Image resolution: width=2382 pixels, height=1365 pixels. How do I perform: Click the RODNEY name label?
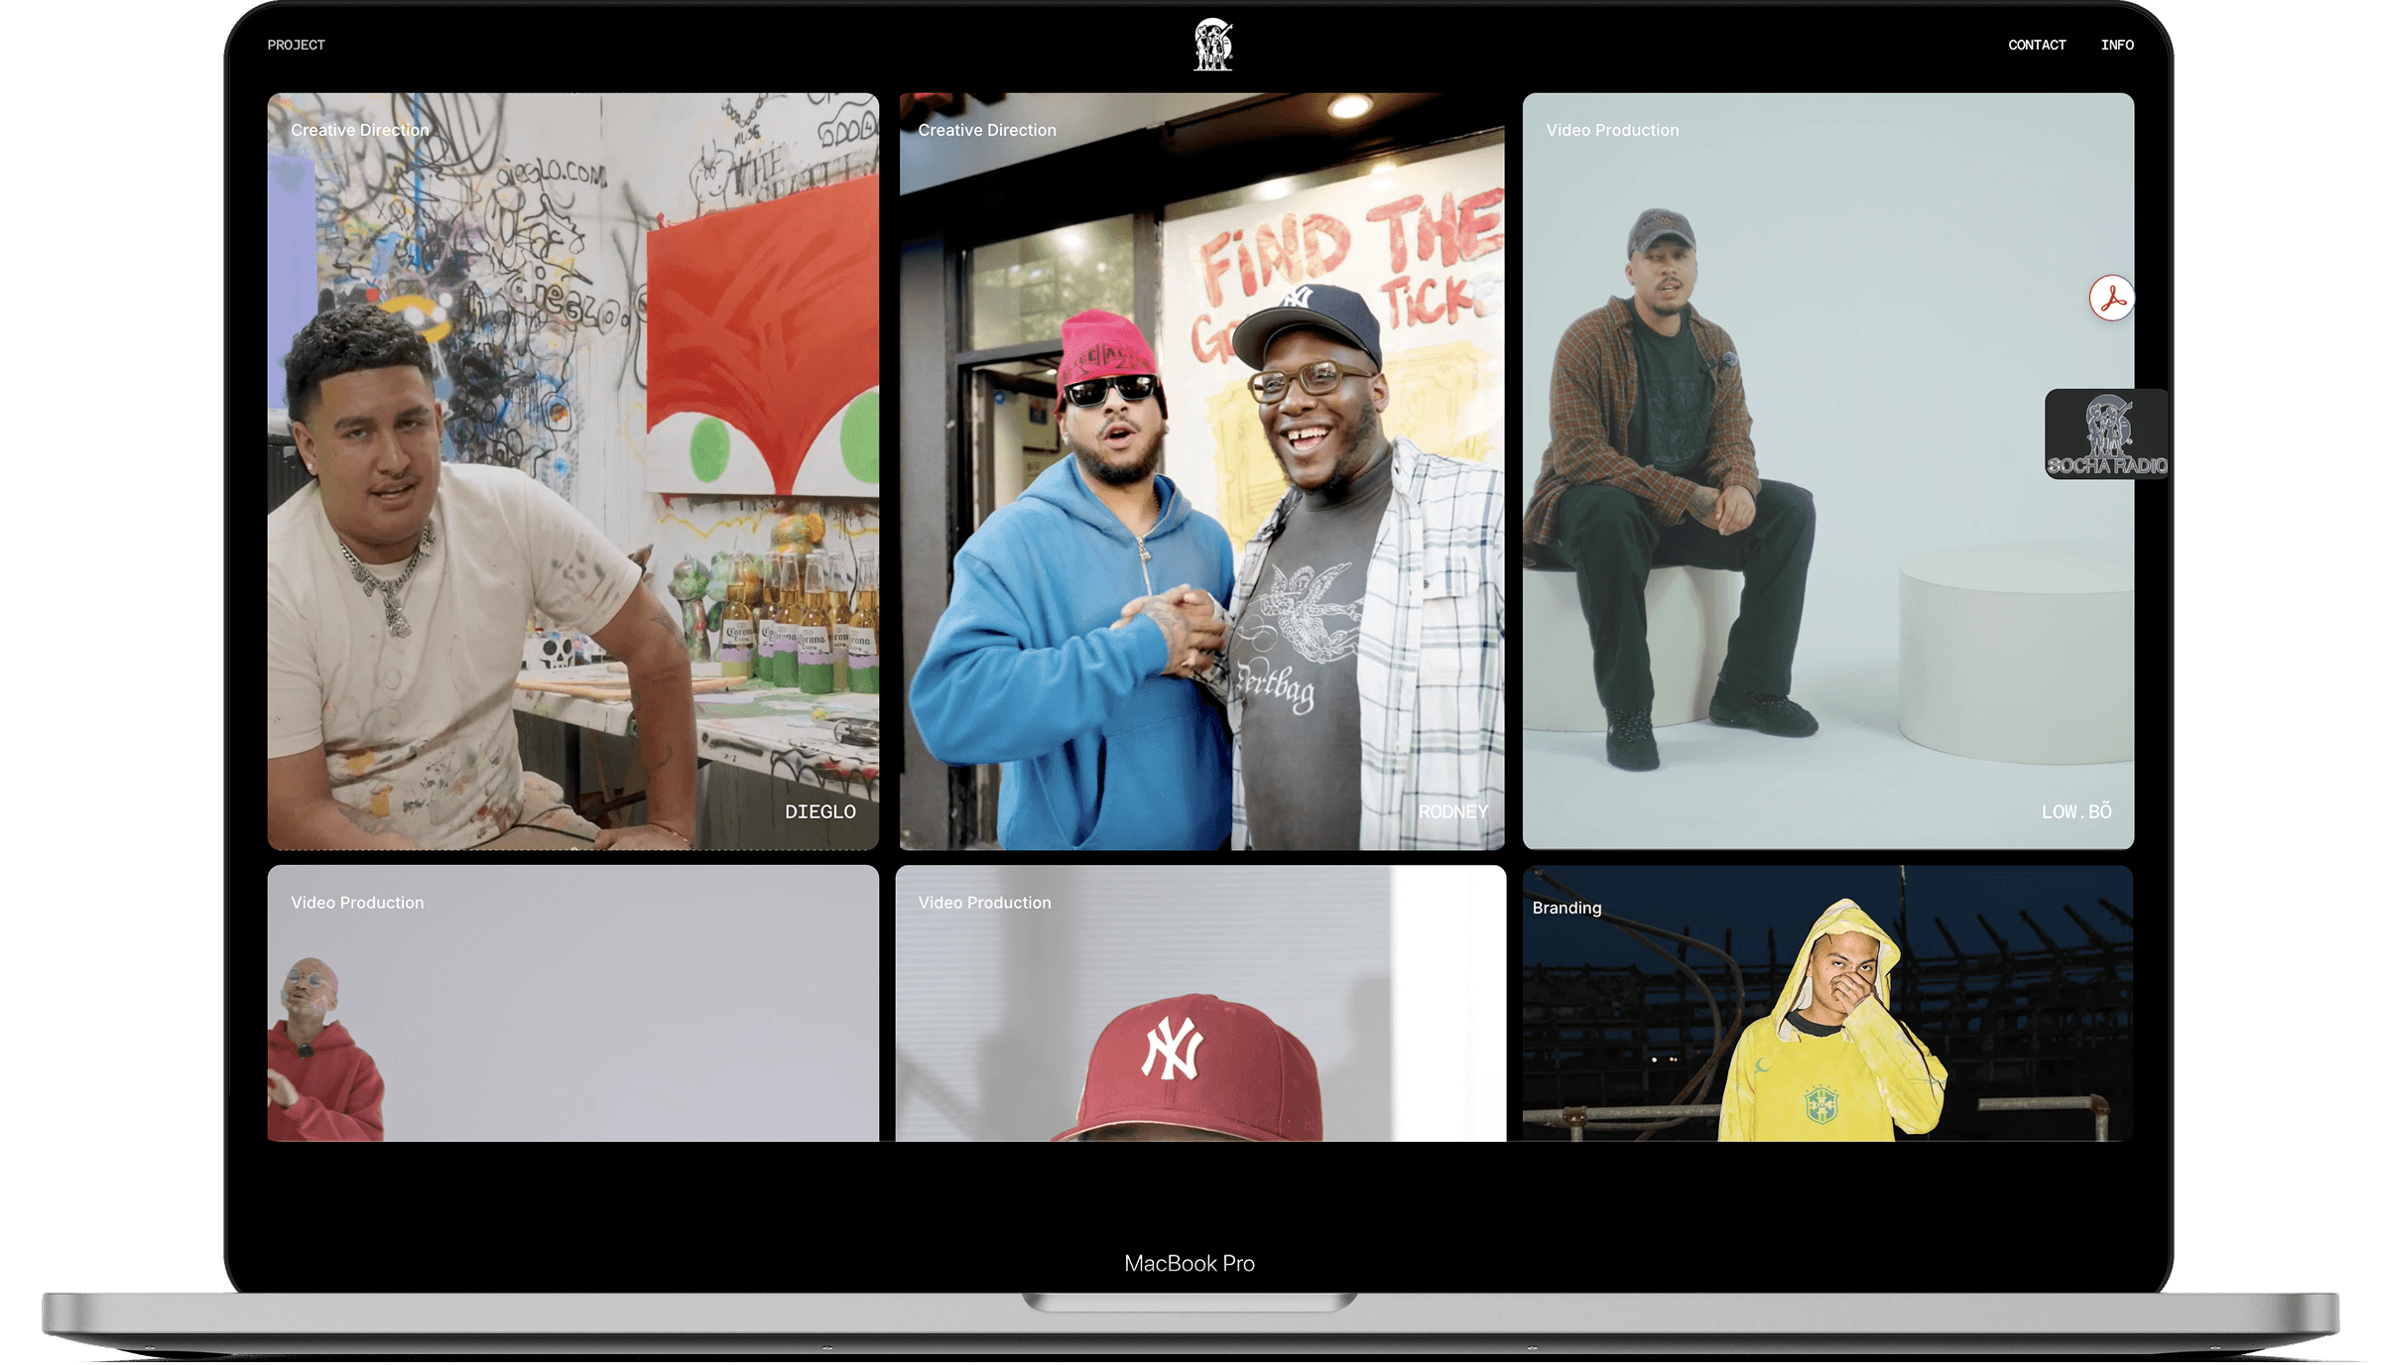(1452, 811)
